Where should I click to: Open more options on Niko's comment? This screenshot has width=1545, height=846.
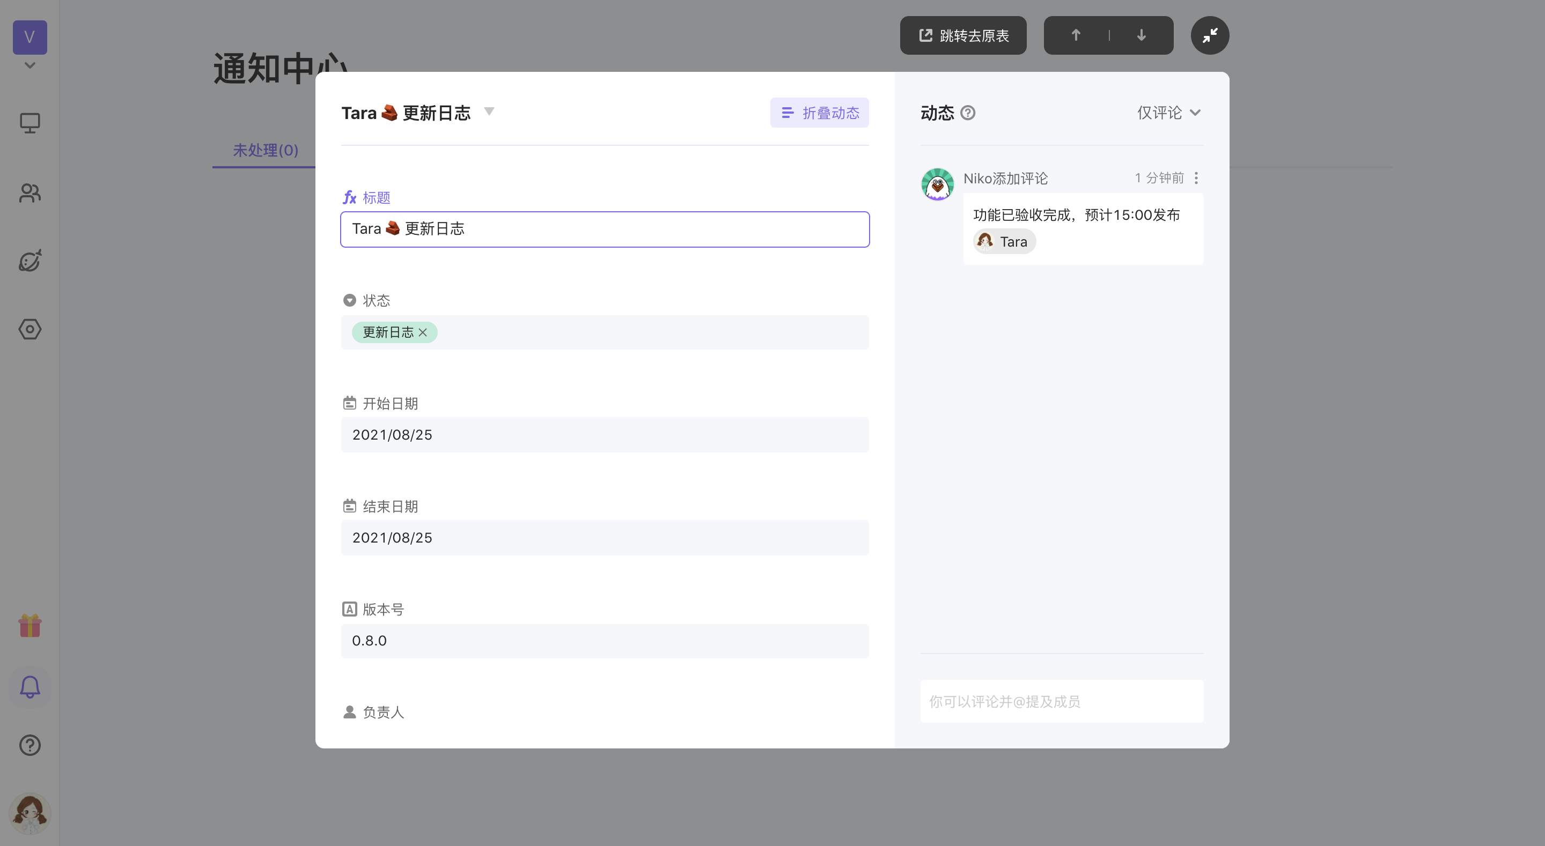(1196, 178)
